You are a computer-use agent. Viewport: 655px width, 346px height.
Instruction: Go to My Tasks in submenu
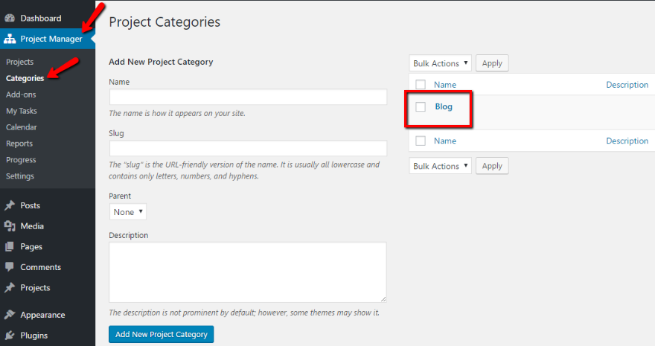tap(22, 111)
